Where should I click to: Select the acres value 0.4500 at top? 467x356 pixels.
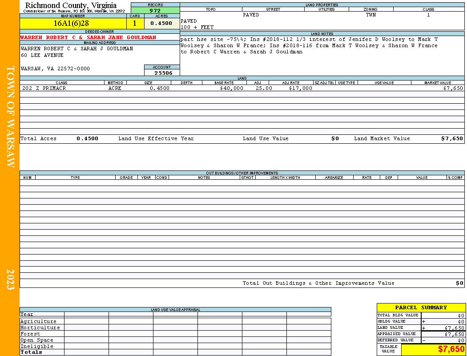[161, 24]
